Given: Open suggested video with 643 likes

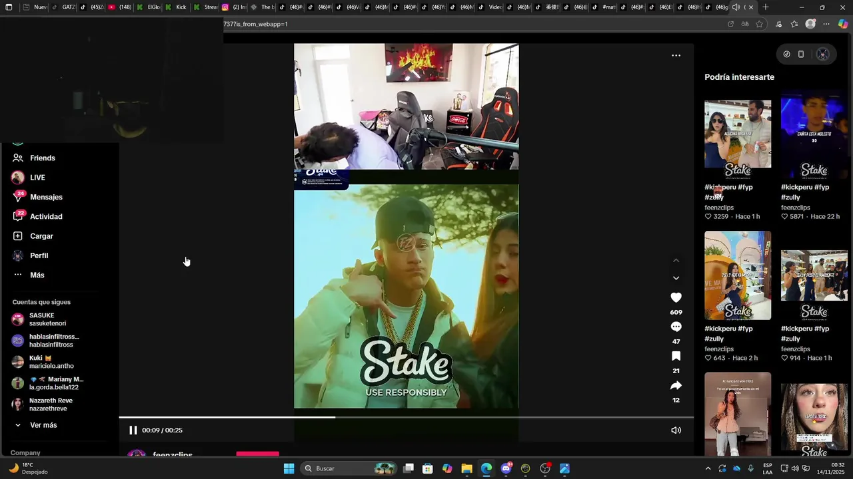Looking at the screenshot, I should pos(738,275).
